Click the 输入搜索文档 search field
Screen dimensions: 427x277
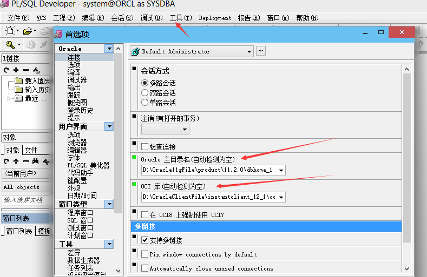[24, 200]
